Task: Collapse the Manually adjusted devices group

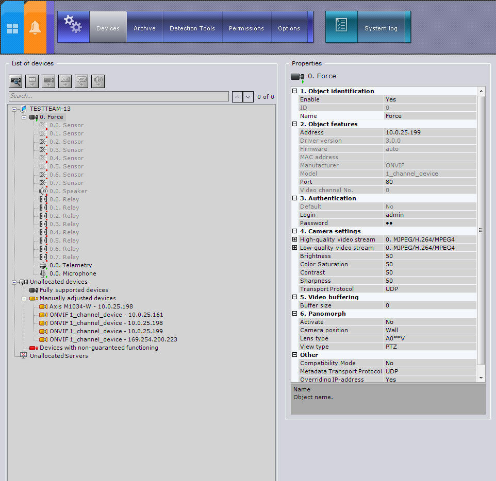Action: (24, 299)
